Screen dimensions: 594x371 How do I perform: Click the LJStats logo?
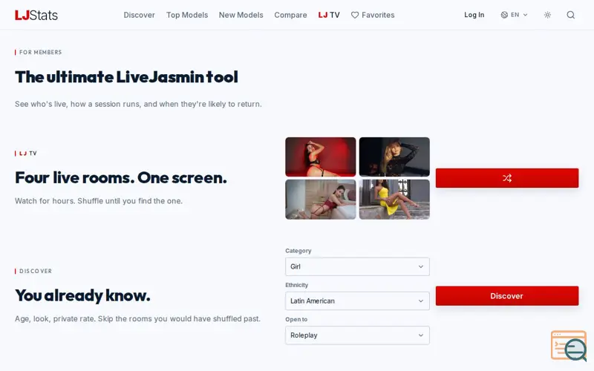[x=36, y=15]
